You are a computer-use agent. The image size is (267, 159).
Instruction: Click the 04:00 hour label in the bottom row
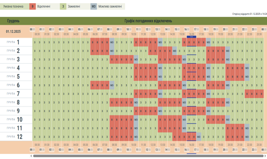[x=71, y=150]
